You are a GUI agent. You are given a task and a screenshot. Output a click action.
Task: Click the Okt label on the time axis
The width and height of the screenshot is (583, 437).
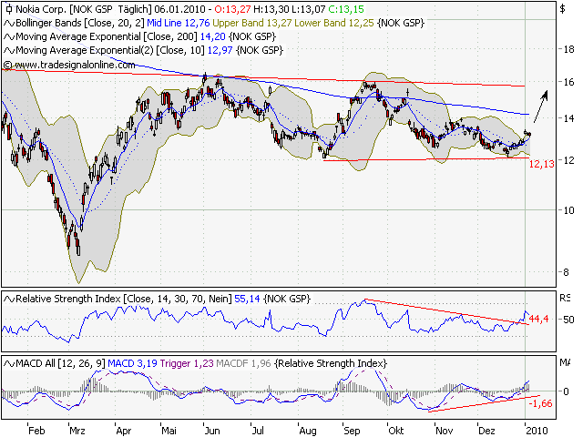396,431
